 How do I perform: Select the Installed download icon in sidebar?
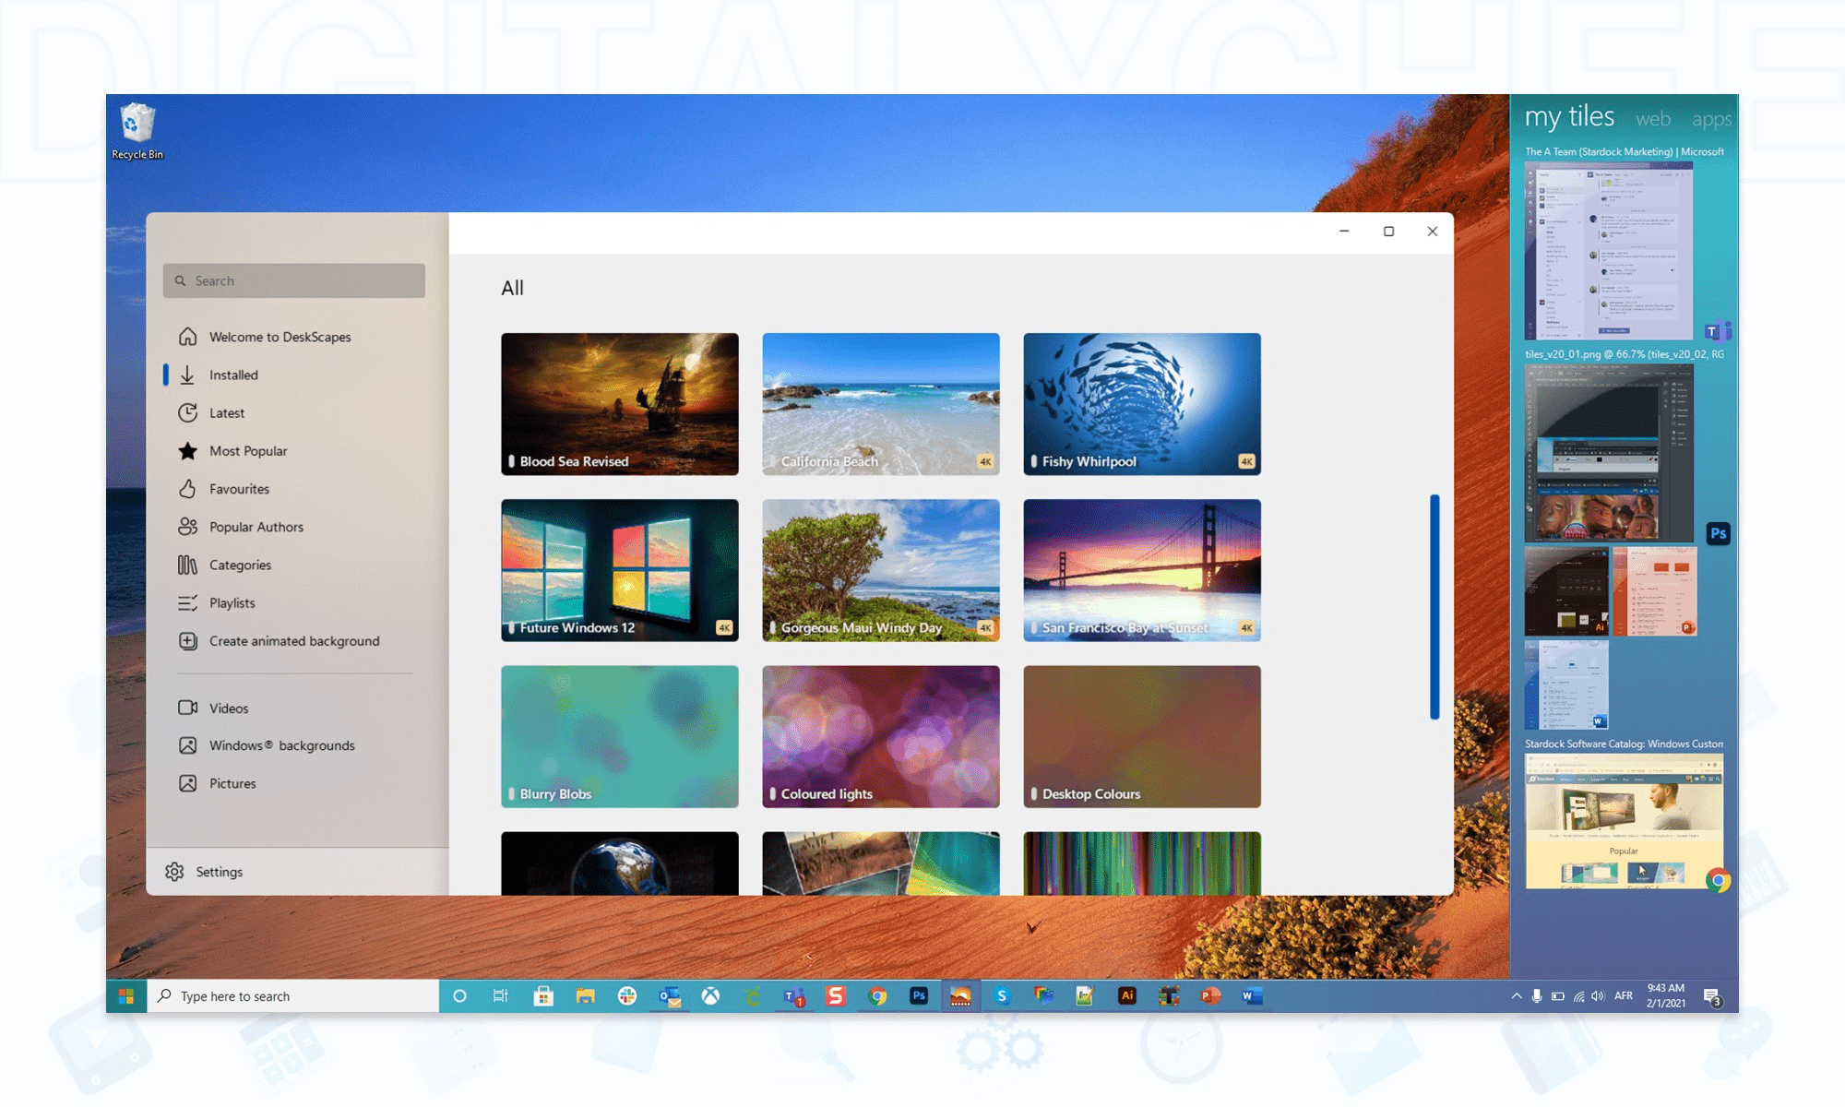point(187,375)
